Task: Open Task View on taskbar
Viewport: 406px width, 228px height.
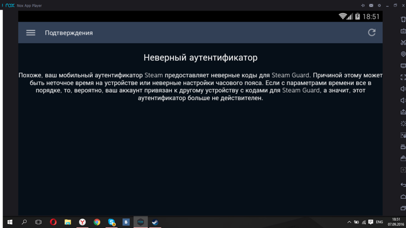Action: click(39, 222)
